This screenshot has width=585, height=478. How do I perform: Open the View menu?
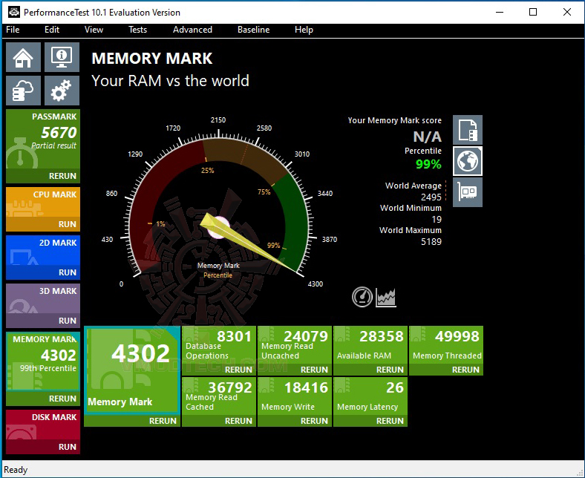click(94, 30)
